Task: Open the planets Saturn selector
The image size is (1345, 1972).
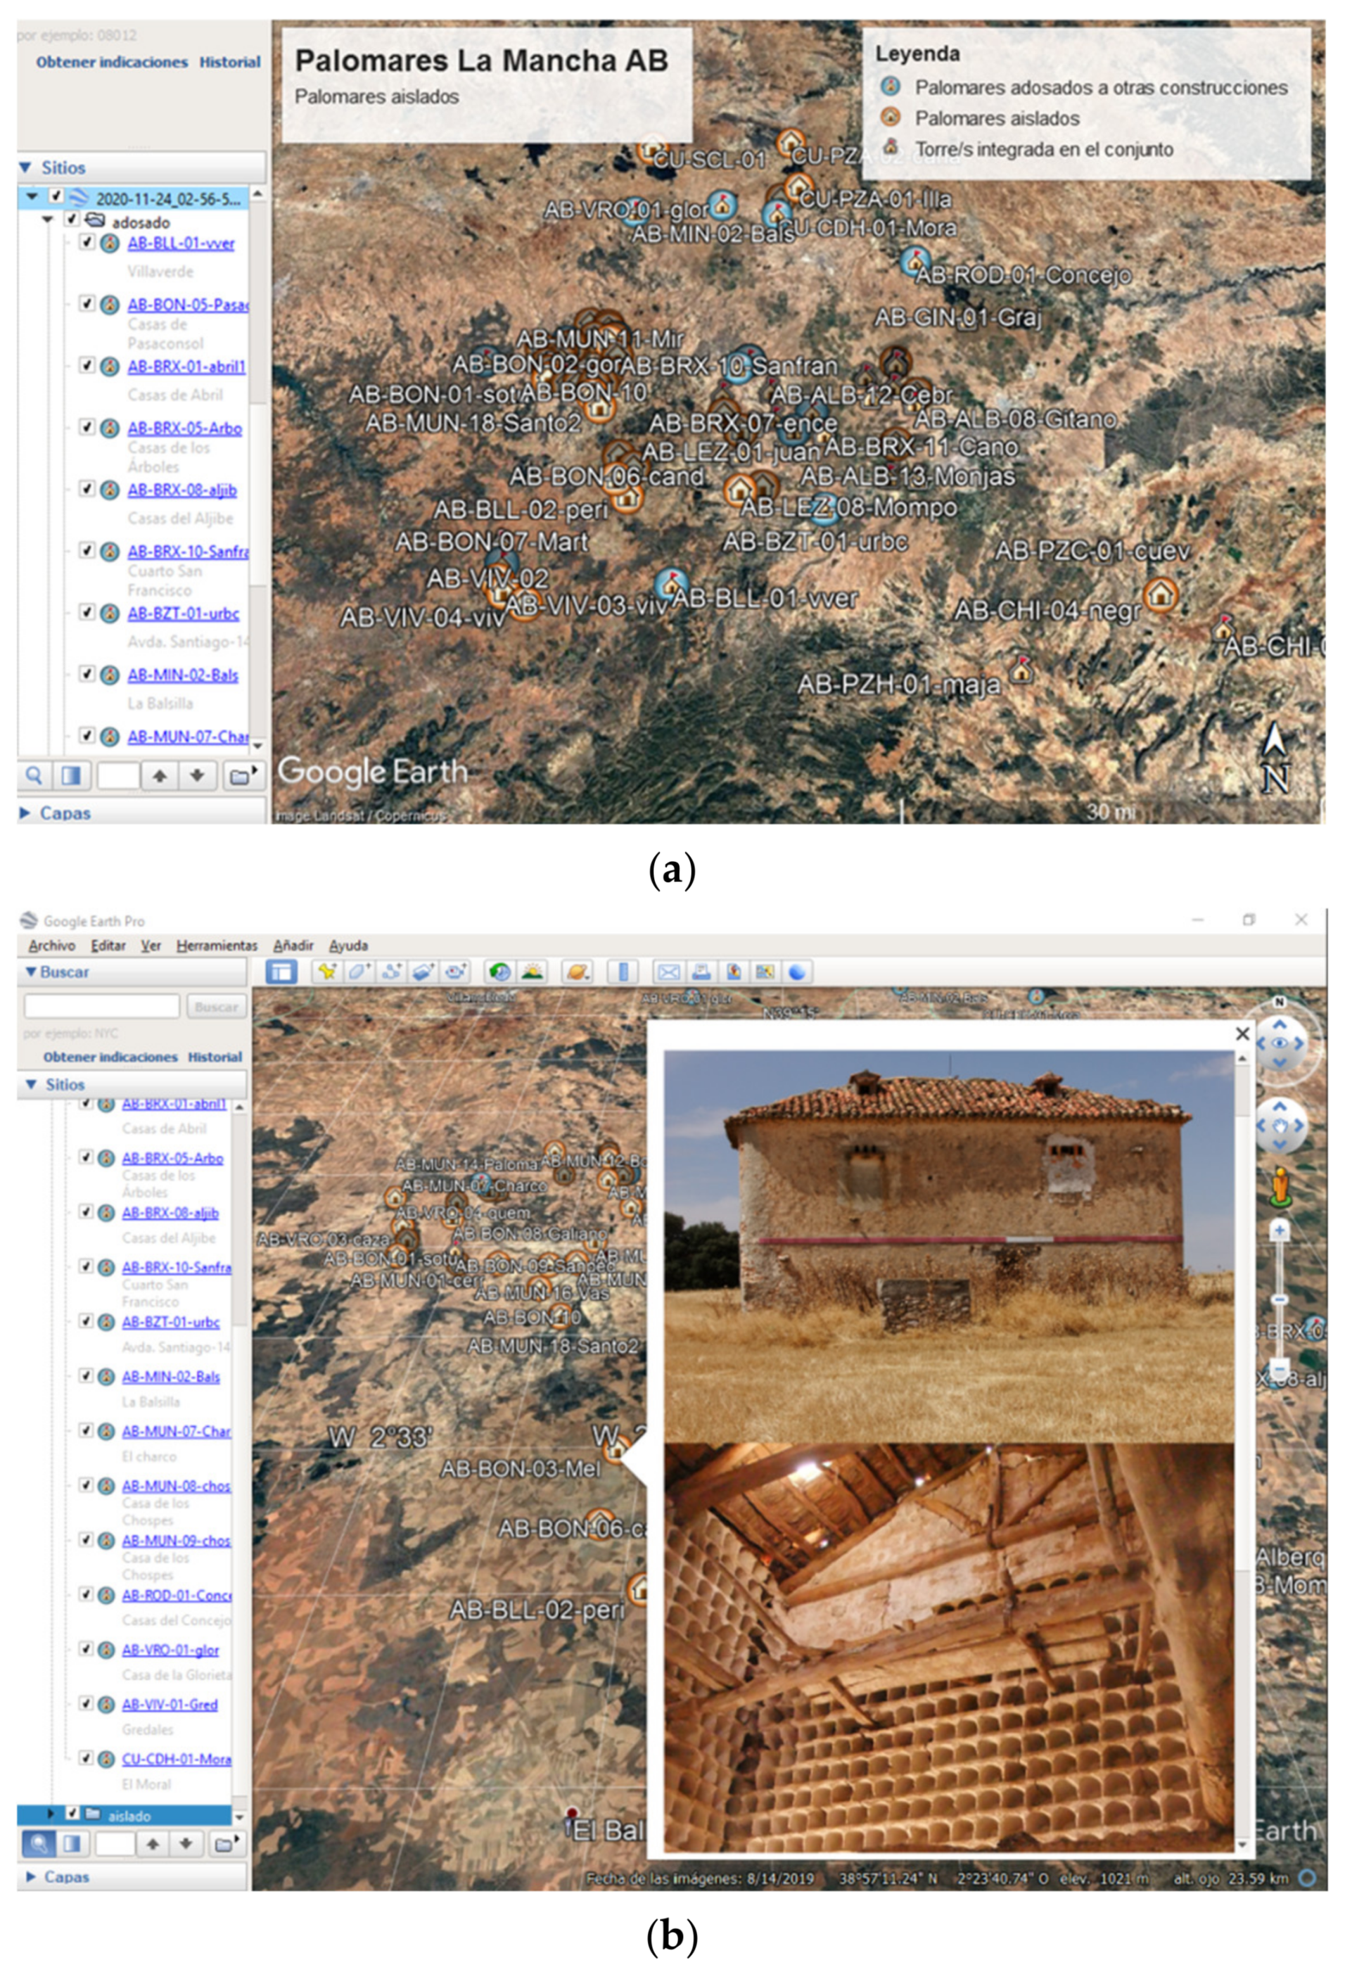Action: click(579, 972)
